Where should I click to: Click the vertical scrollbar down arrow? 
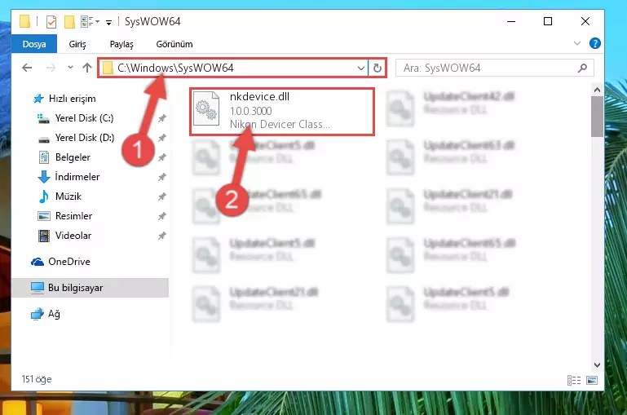click(x=597, y=365)
